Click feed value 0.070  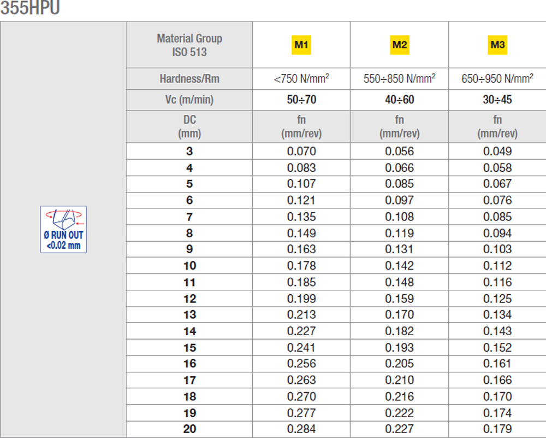point(301,151)
